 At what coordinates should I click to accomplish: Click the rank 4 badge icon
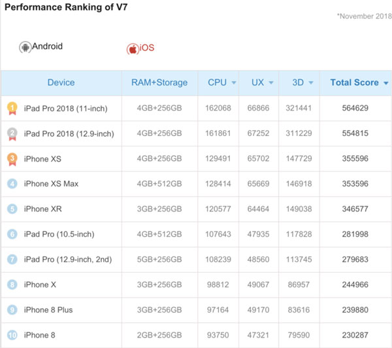(x=12, y=184)
